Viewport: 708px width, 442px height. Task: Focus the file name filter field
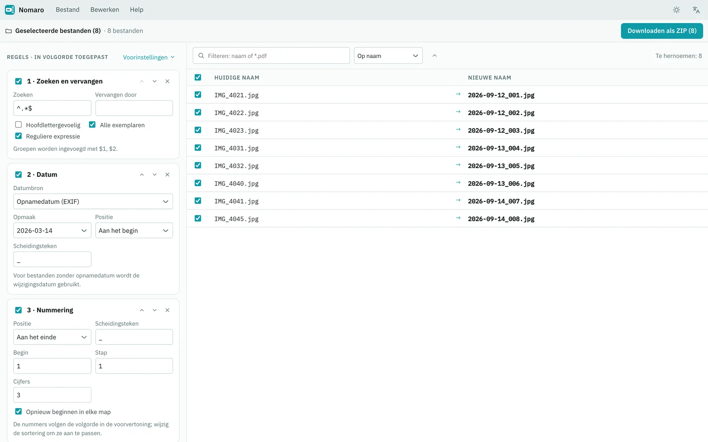point(271,56)
